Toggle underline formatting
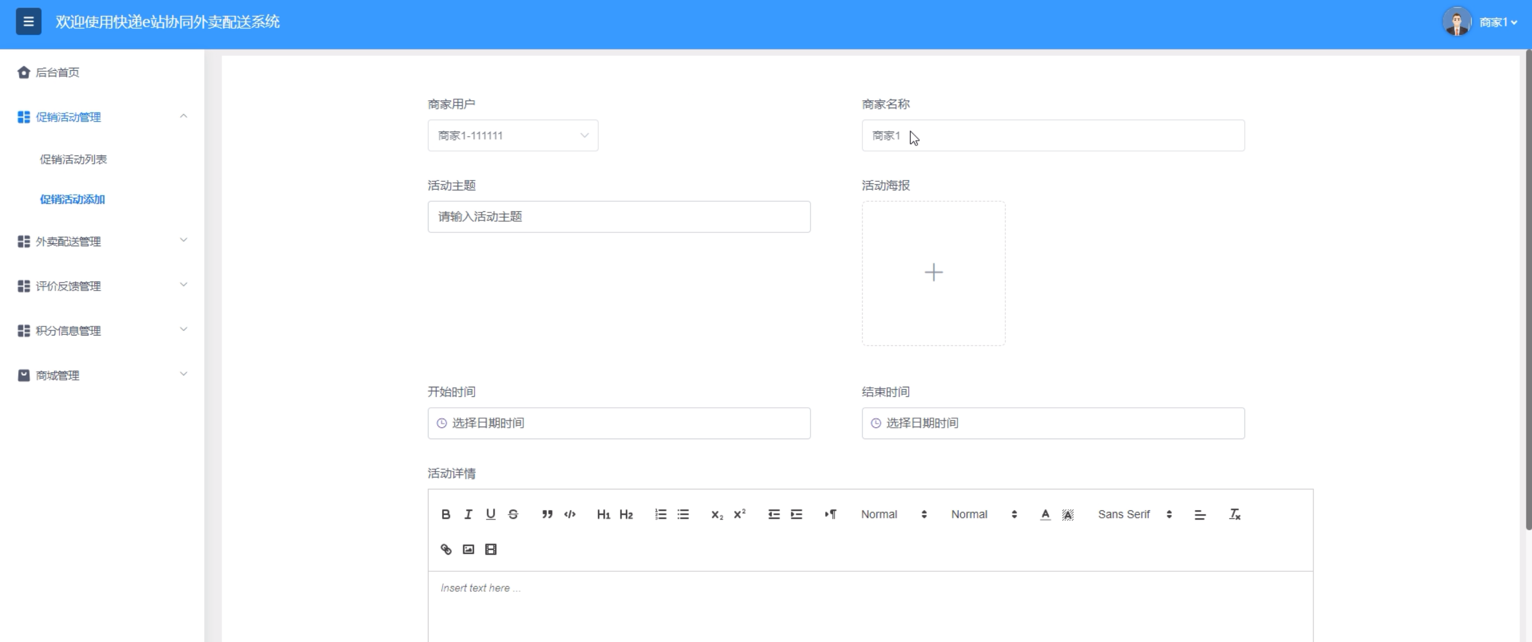 click(491, 514)
